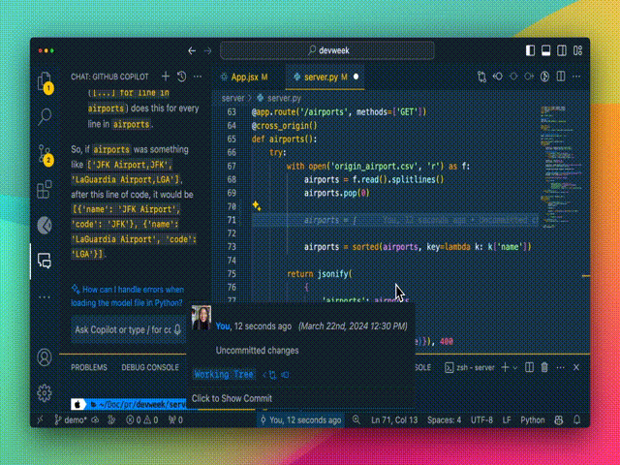The width and height of the screenshot is (620, 465).
Task: Split the terminal panel
Action: (x=529, y=367)
